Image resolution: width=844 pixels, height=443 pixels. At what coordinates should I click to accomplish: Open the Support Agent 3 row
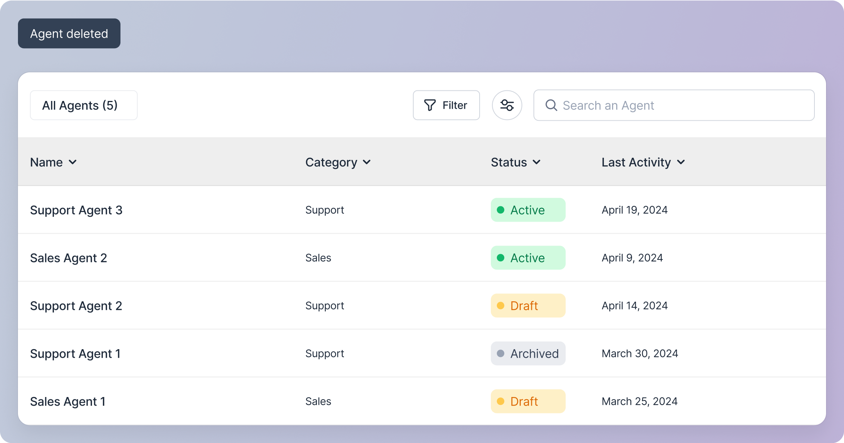click(x=76, y=210)
